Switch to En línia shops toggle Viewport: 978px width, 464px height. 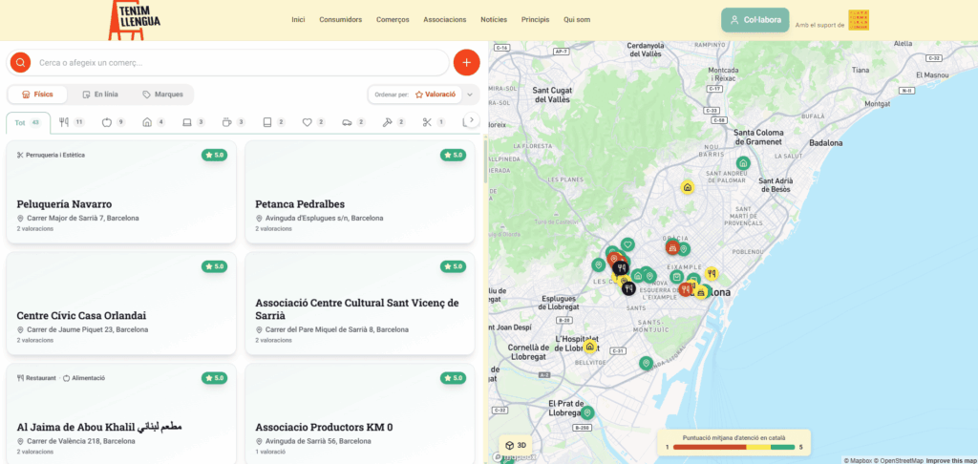pyautogui.click(x=100, y=95)
